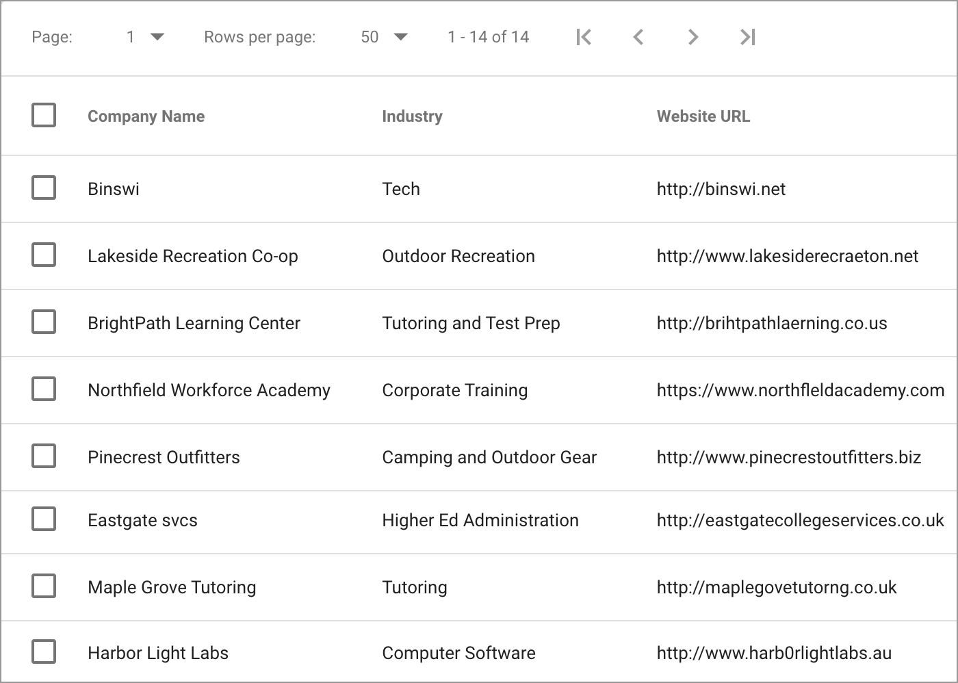
Task: Click the Tutoring and Test Prep cell
Action: 471,323
